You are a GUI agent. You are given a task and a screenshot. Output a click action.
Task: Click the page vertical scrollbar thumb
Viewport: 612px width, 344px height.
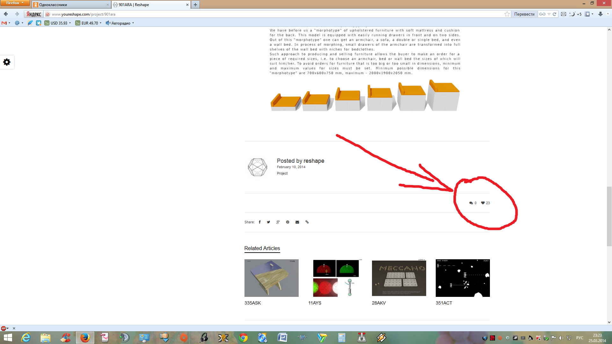point(609,217)
